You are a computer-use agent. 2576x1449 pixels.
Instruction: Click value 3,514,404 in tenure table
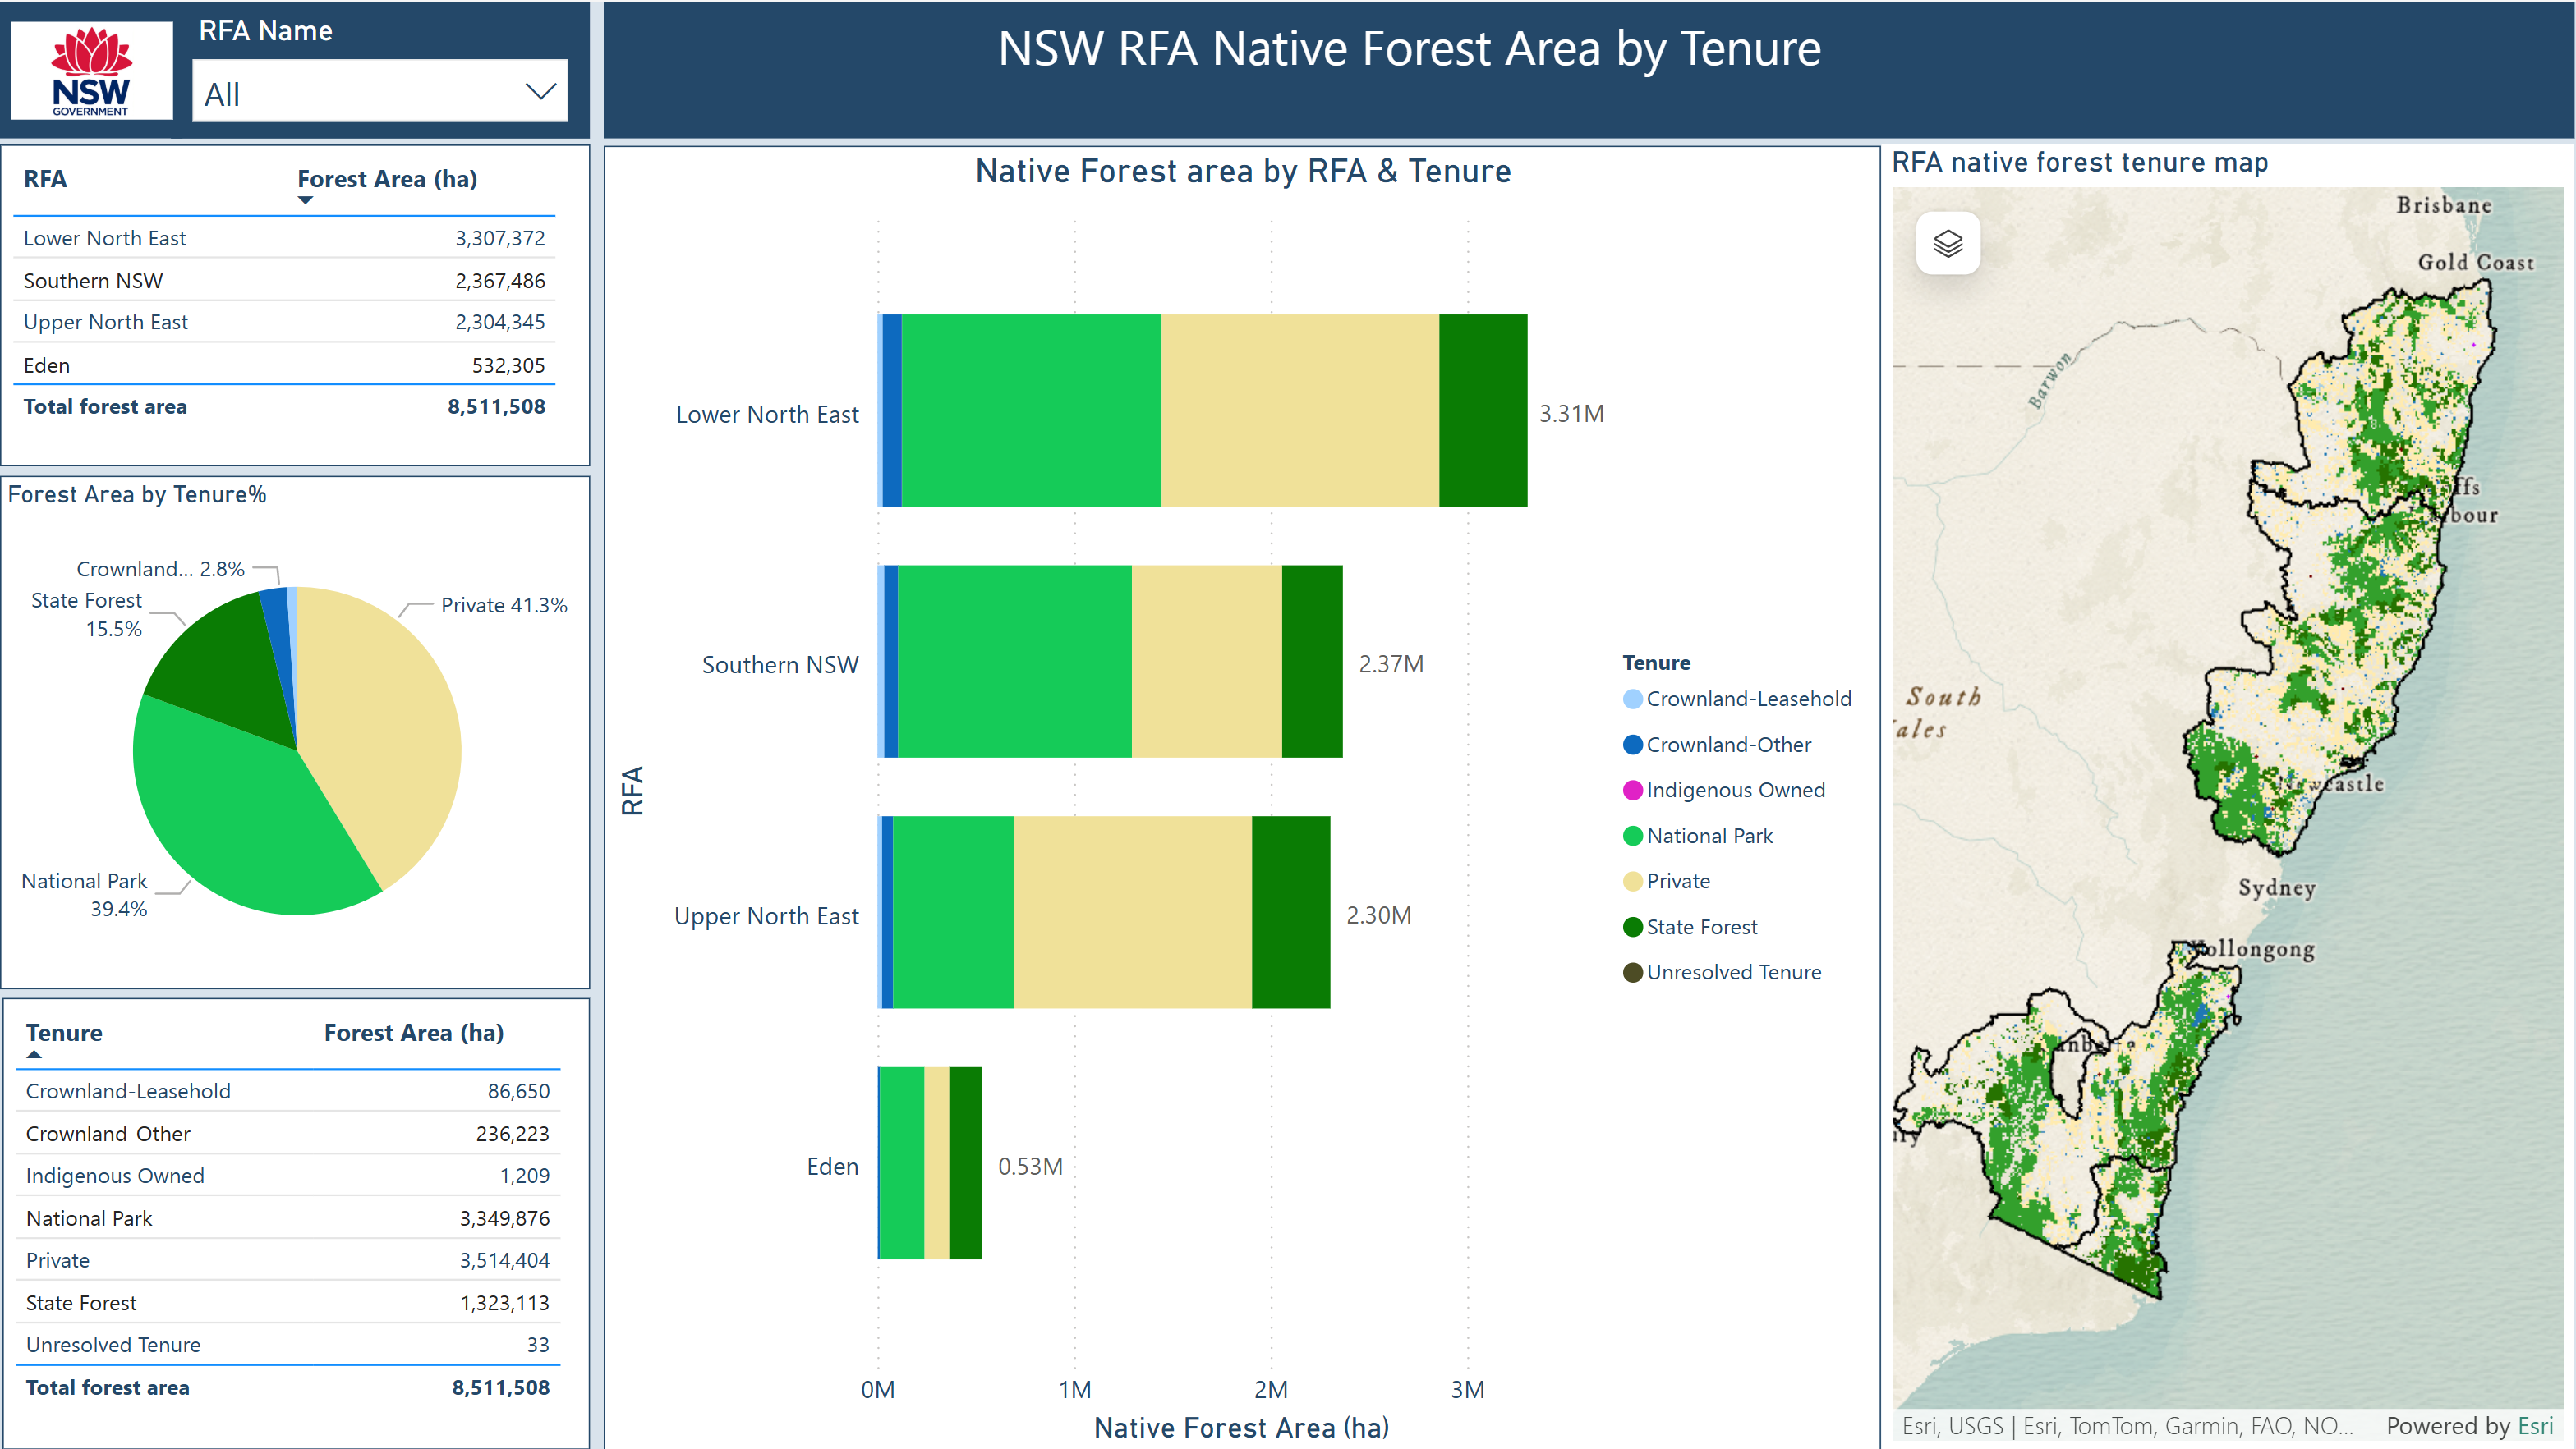[x=505, y=1261]
